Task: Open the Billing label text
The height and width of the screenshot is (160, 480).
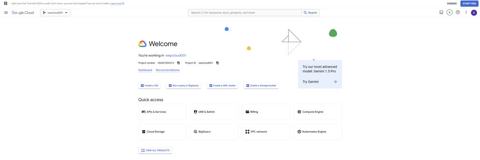Action: pos(254,112)
